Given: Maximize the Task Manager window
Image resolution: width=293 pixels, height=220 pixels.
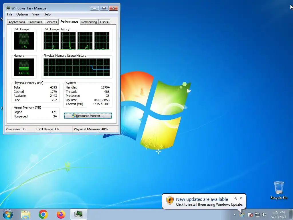Looking at the screenshot, I should [104, 8].
